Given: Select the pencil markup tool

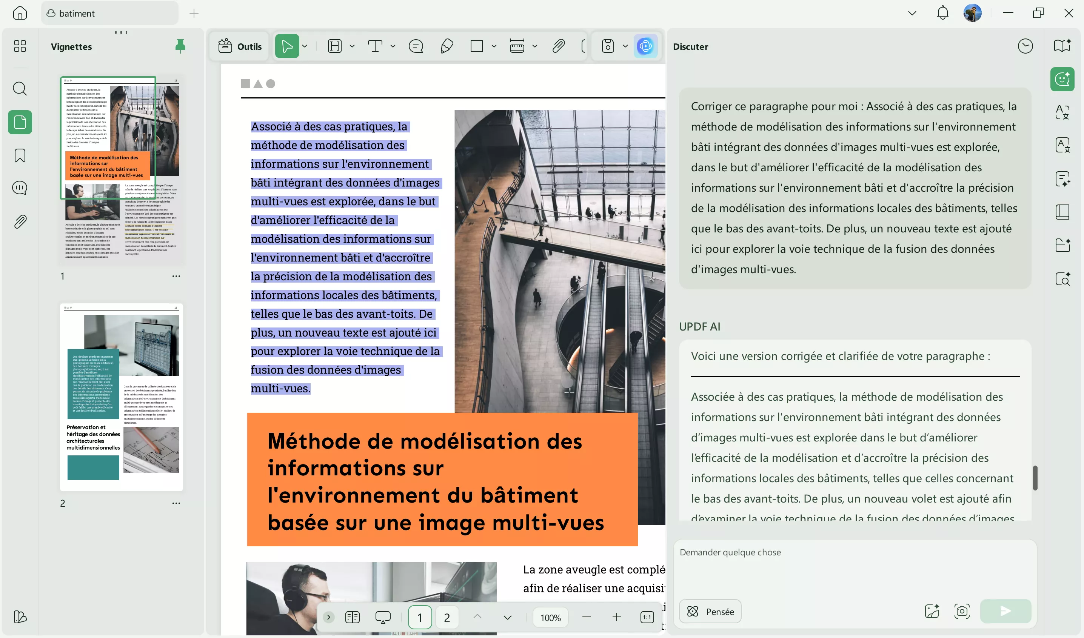Looking at the screenshot, I should tap(447, 46).
